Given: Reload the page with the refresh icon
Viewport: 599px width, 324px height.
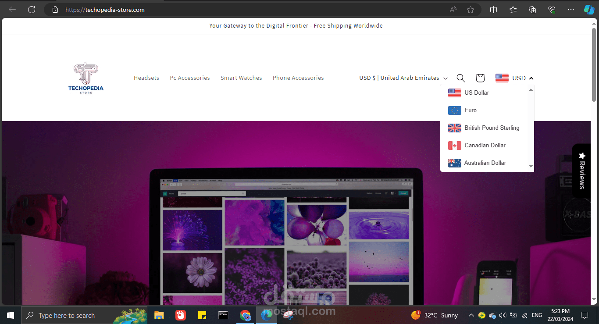Looking at the screenshot, I should 32,10.
